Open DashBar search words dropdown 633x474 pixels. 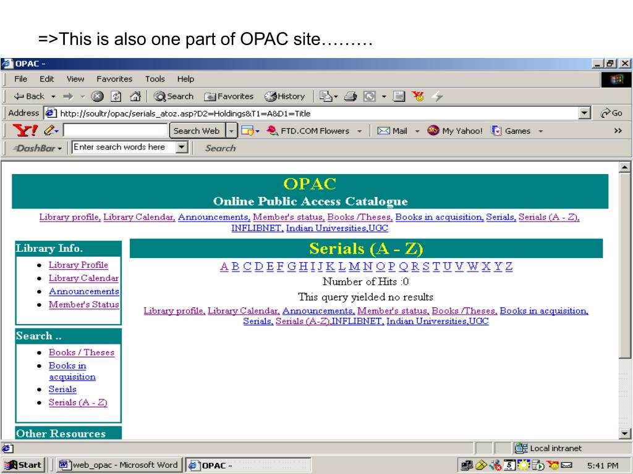(x=182, y=147)
